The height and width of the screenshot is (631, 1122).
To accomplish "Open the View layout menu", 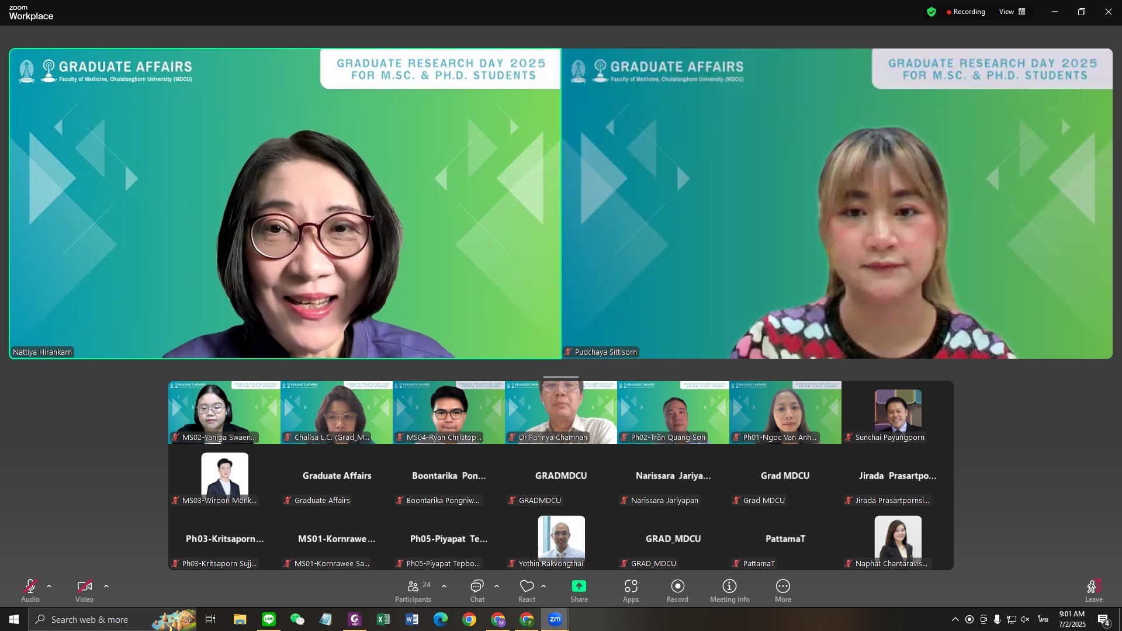I will [x=1012, y=12].
